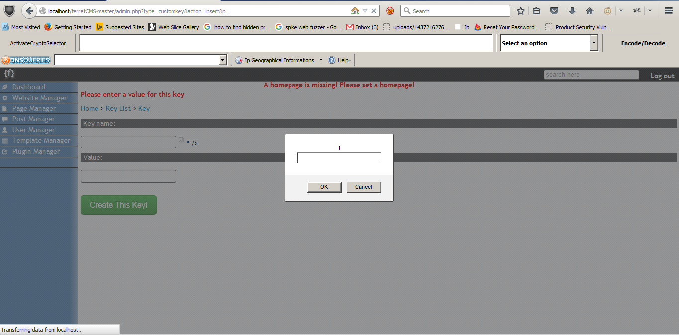Click the prompt dialog text field

339,158
